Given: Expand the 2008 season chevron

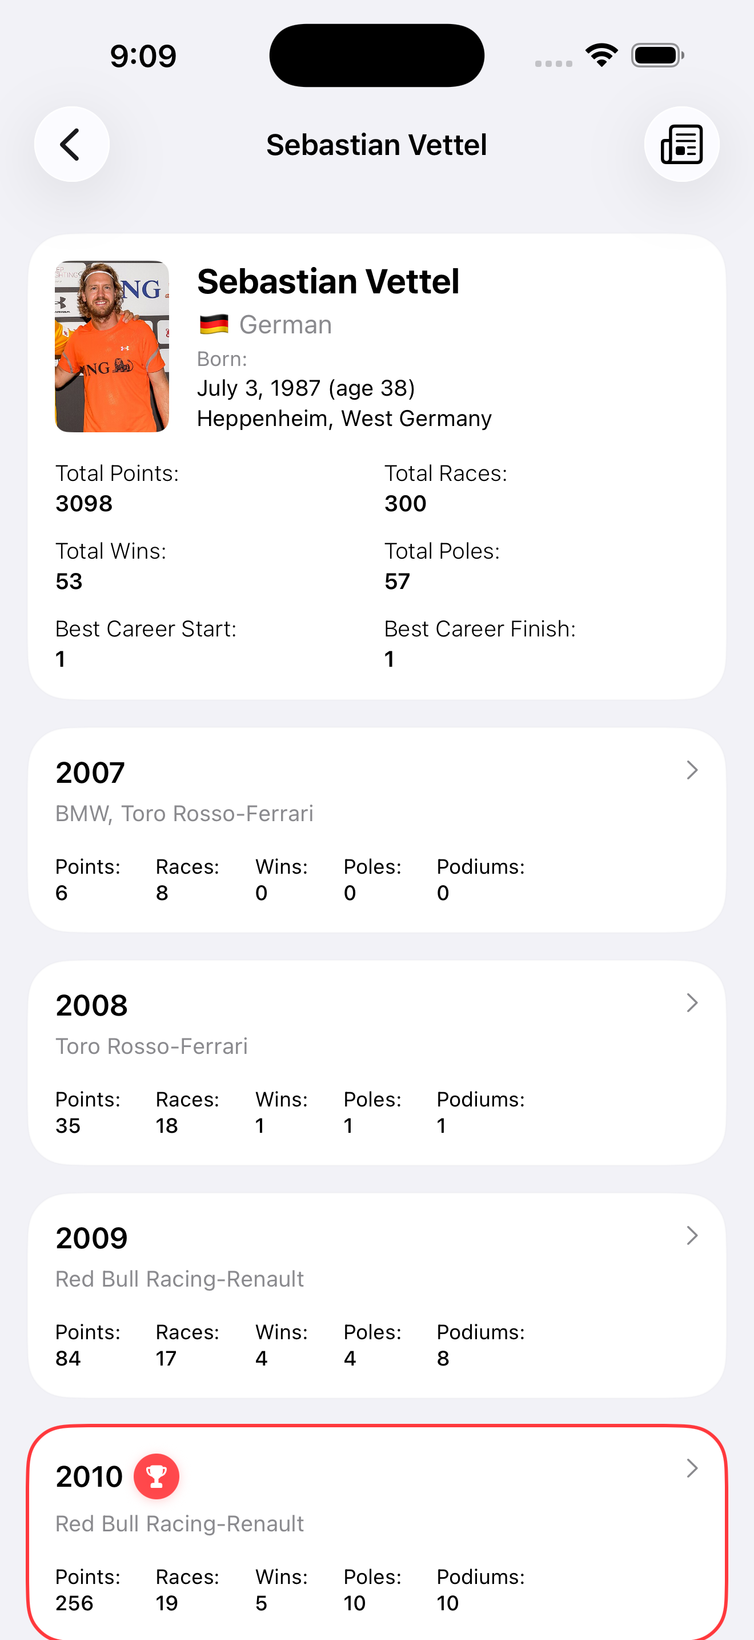Looking at the screenshot, I should 692,1003.
